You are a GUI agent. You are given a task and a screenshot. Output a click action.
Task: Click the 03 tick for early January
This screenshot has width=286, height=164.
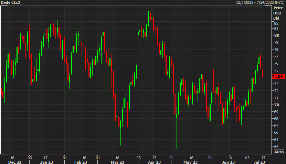coord(30,157)
